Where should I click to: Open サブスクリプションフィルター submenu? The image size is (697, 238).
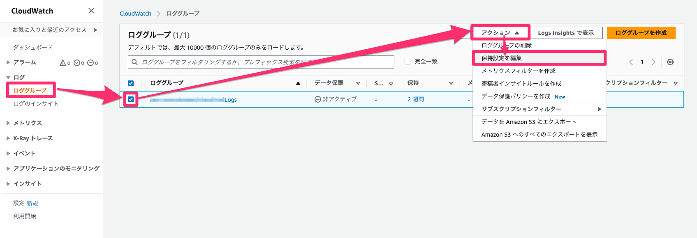coord(540,109)
